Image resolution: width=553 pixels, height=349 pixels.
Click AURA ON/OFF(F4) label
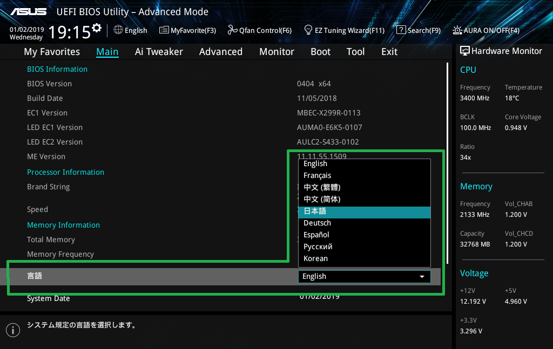pos(491,31)
